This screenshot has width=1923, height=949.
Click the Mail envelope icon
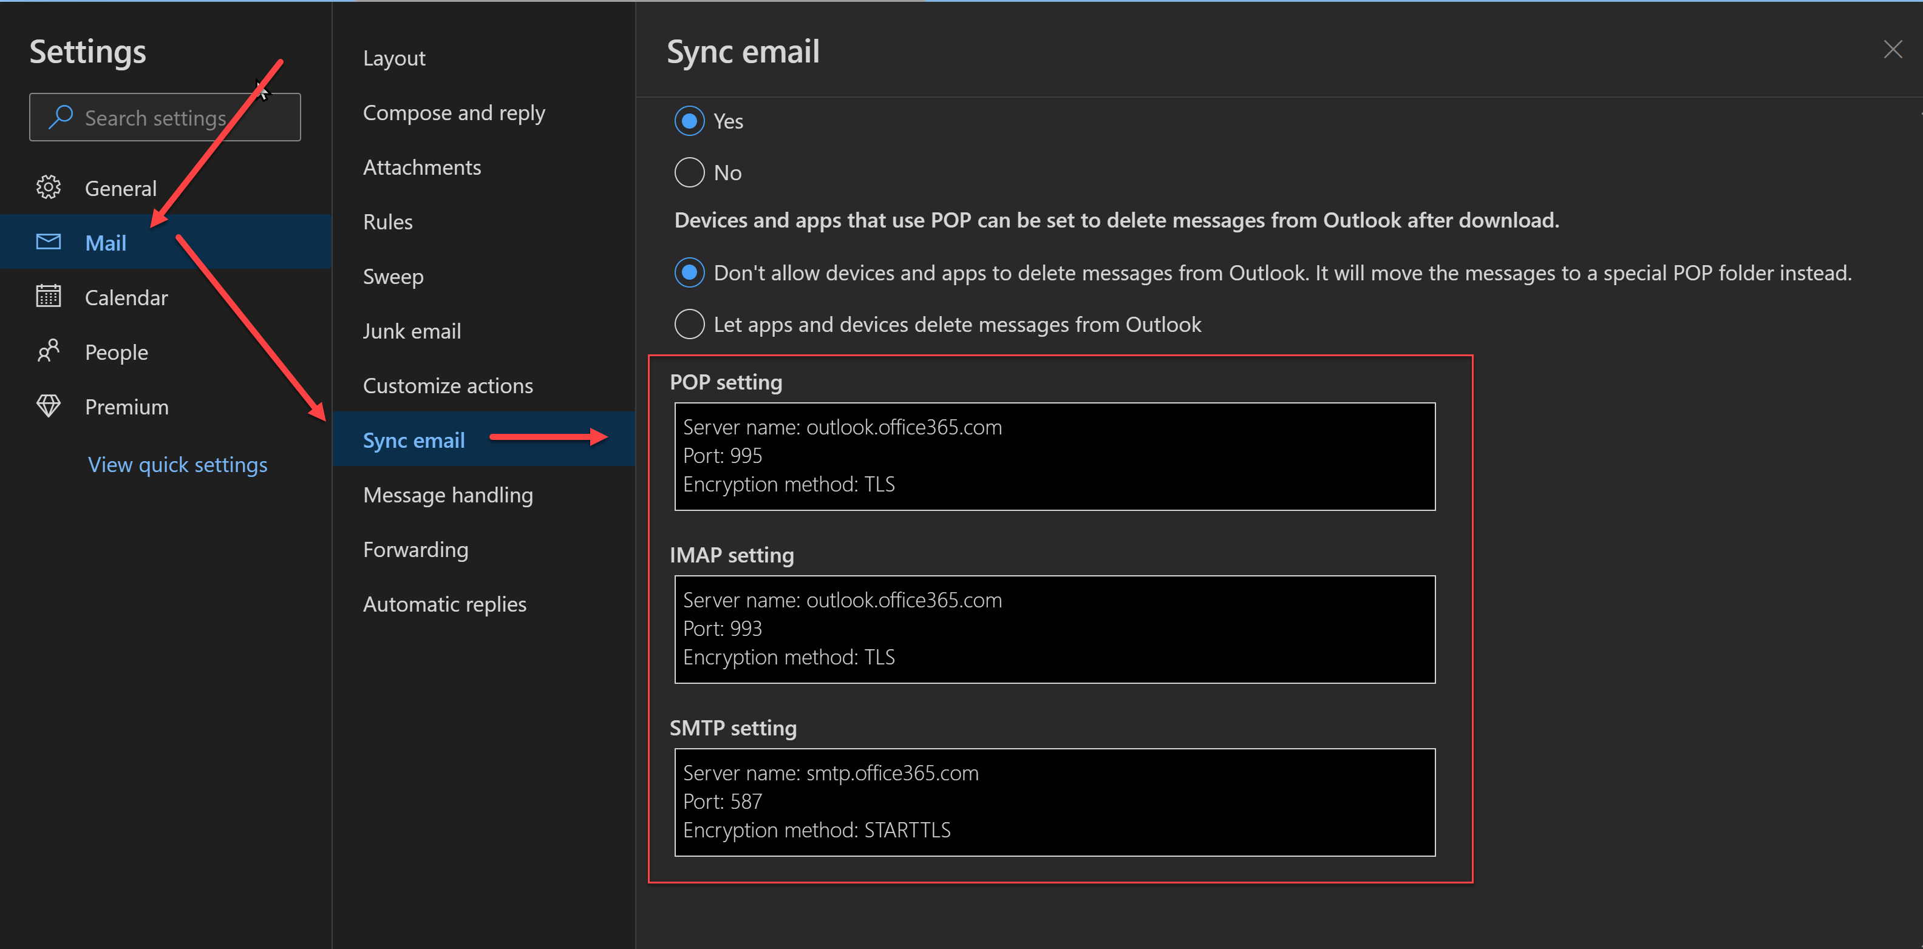49,241
